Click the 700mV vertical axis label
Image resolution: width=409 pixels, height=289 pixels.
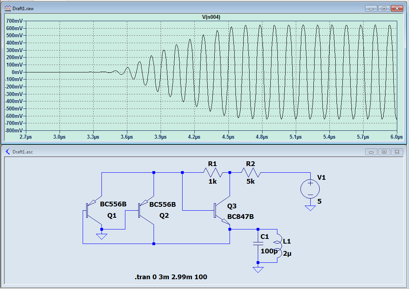[x=14, y=21]
